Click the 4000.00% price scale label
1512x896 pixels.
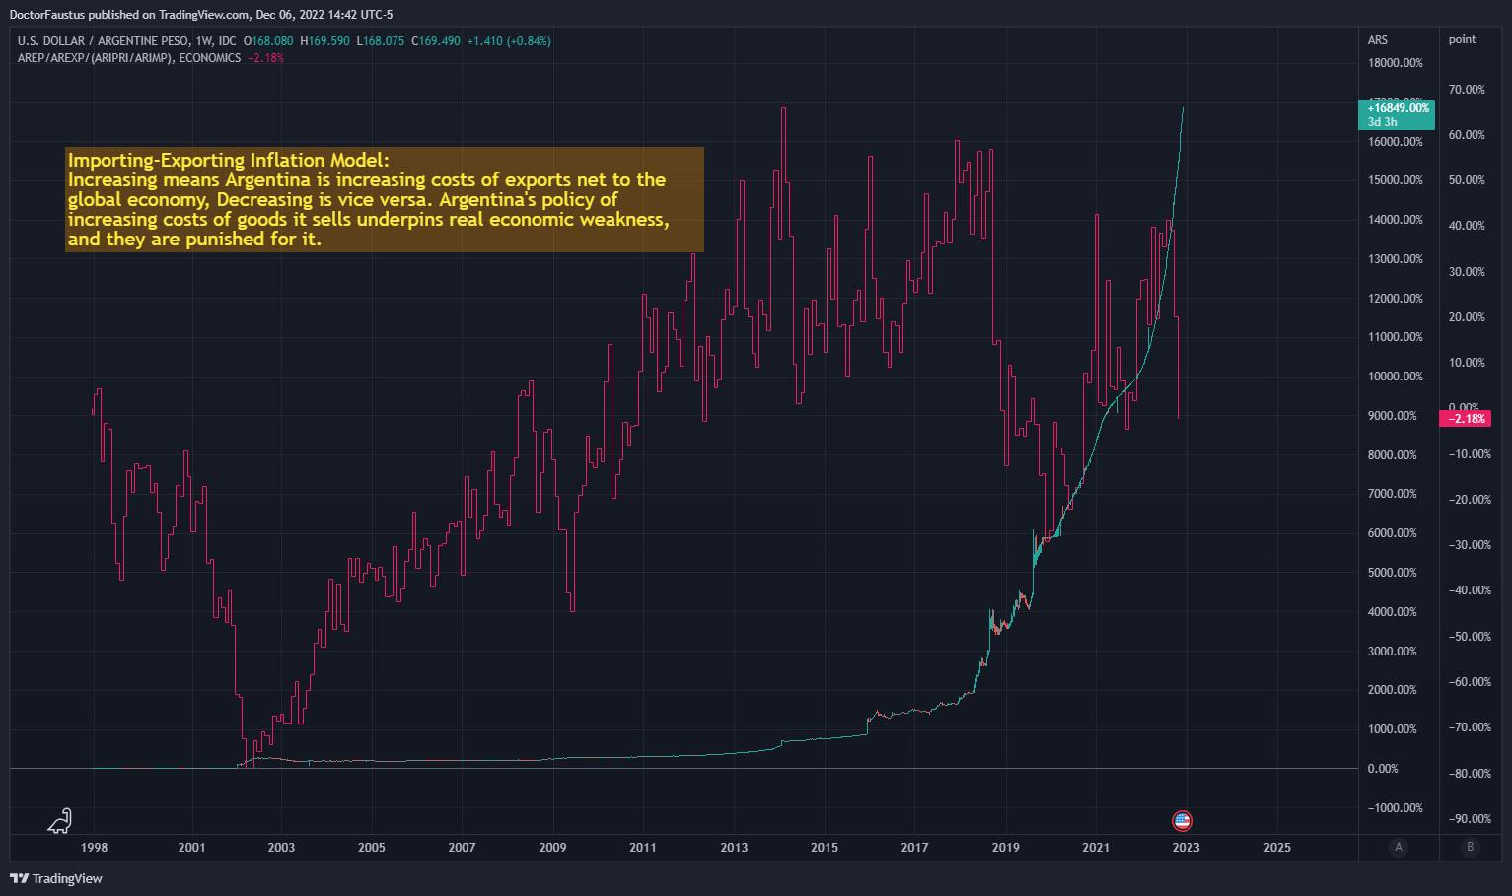pyautogui.click(x=1393, y=612)
